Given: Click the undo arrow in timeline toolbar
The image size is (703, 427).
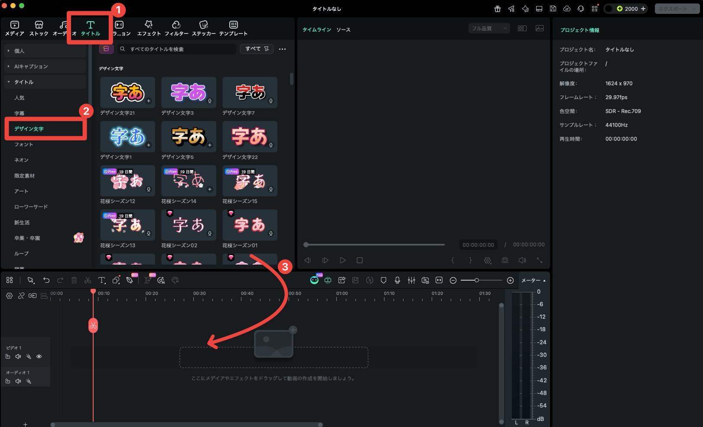Looking at the screenshot, I should coord(46,281).
